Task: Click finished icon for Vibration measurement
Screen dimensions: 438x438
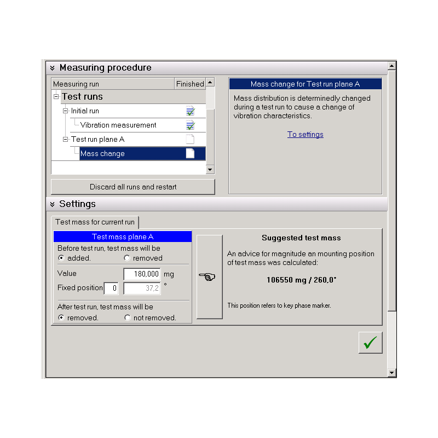Action: [x=190, y=125]
